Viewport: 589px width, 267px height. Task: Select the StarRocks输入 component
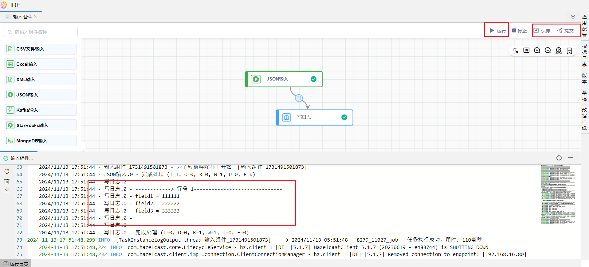(40, 125)
